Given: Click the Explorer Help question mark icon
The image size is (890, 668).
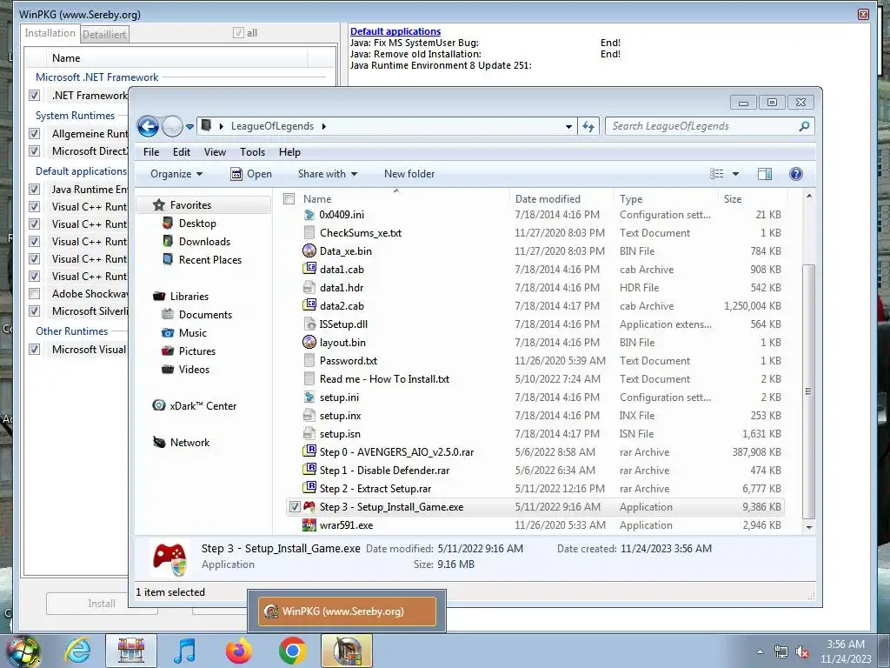Looking at the screenshot, I should (x=796, y=174).
